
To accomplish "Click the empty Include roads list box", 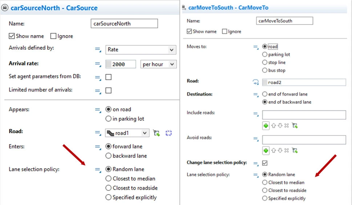I will (x=304, y=115).
